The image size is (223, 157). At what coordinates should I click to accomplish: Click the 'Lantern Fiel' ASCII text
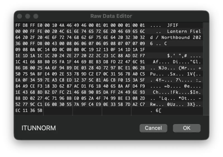[184, 31]
